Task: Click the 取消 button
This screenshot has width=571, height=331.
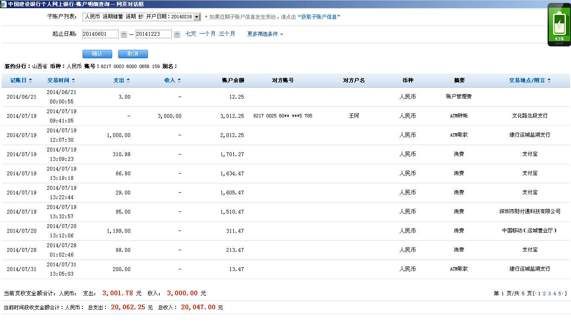Action: (x=133, y=54)
